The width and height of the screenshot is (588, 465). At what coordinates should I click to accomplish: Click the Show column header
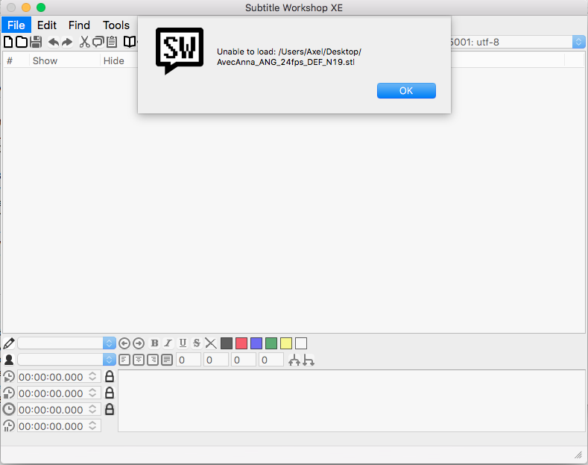click(x=45, y=61)
